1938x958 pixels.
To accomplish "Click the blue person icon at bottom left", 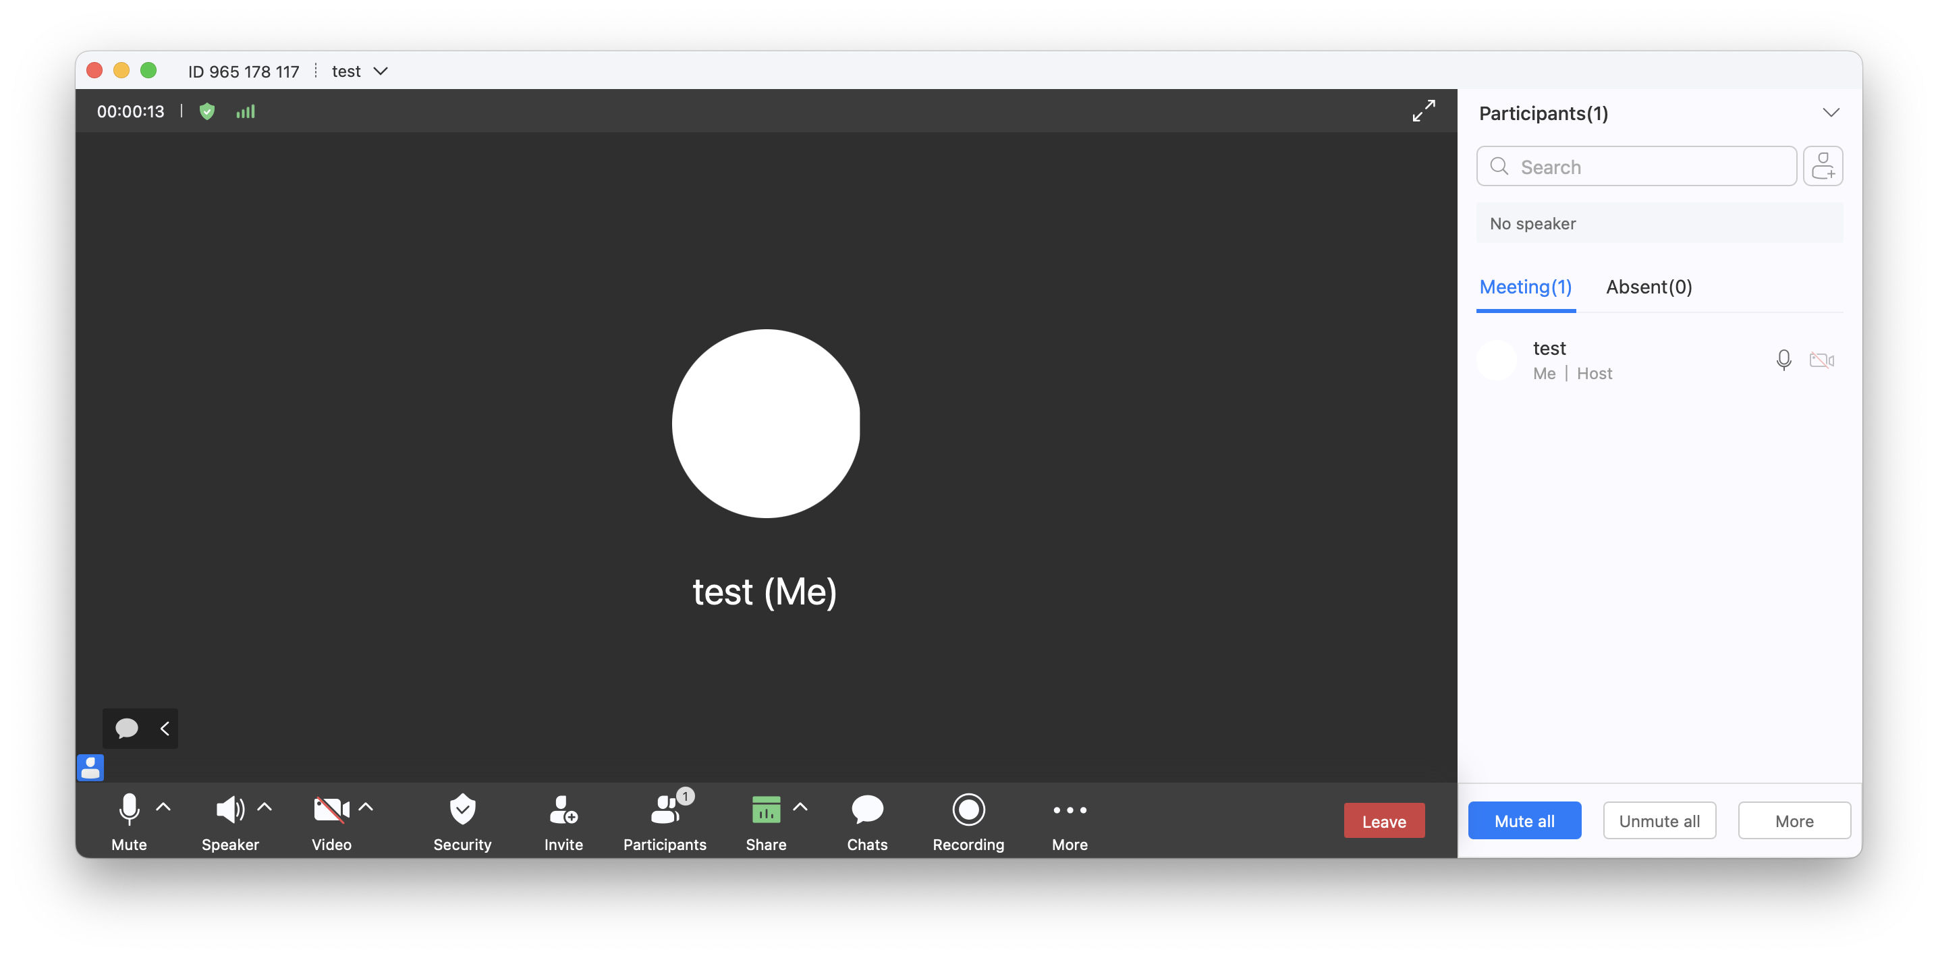I will click(x=90, y=767).
